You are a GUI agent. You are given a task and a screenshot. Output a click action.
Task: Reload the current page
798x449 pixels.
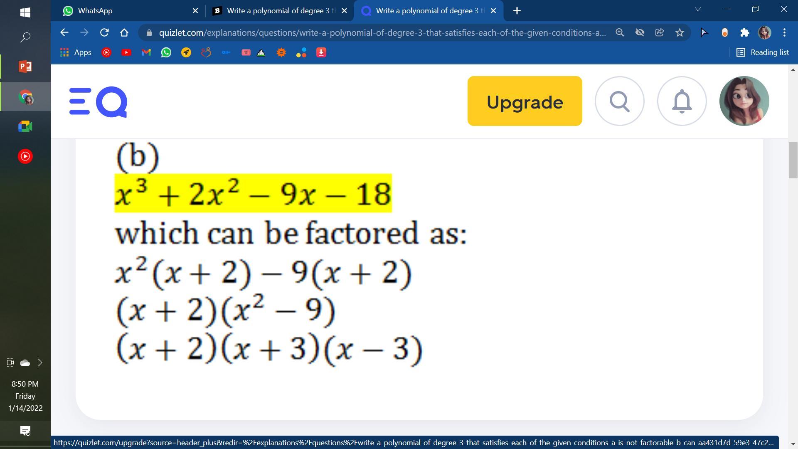click(104, 32)
